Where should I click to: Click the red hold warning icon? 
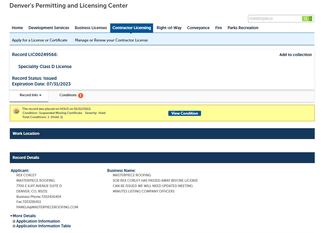[x=16, y=111]
